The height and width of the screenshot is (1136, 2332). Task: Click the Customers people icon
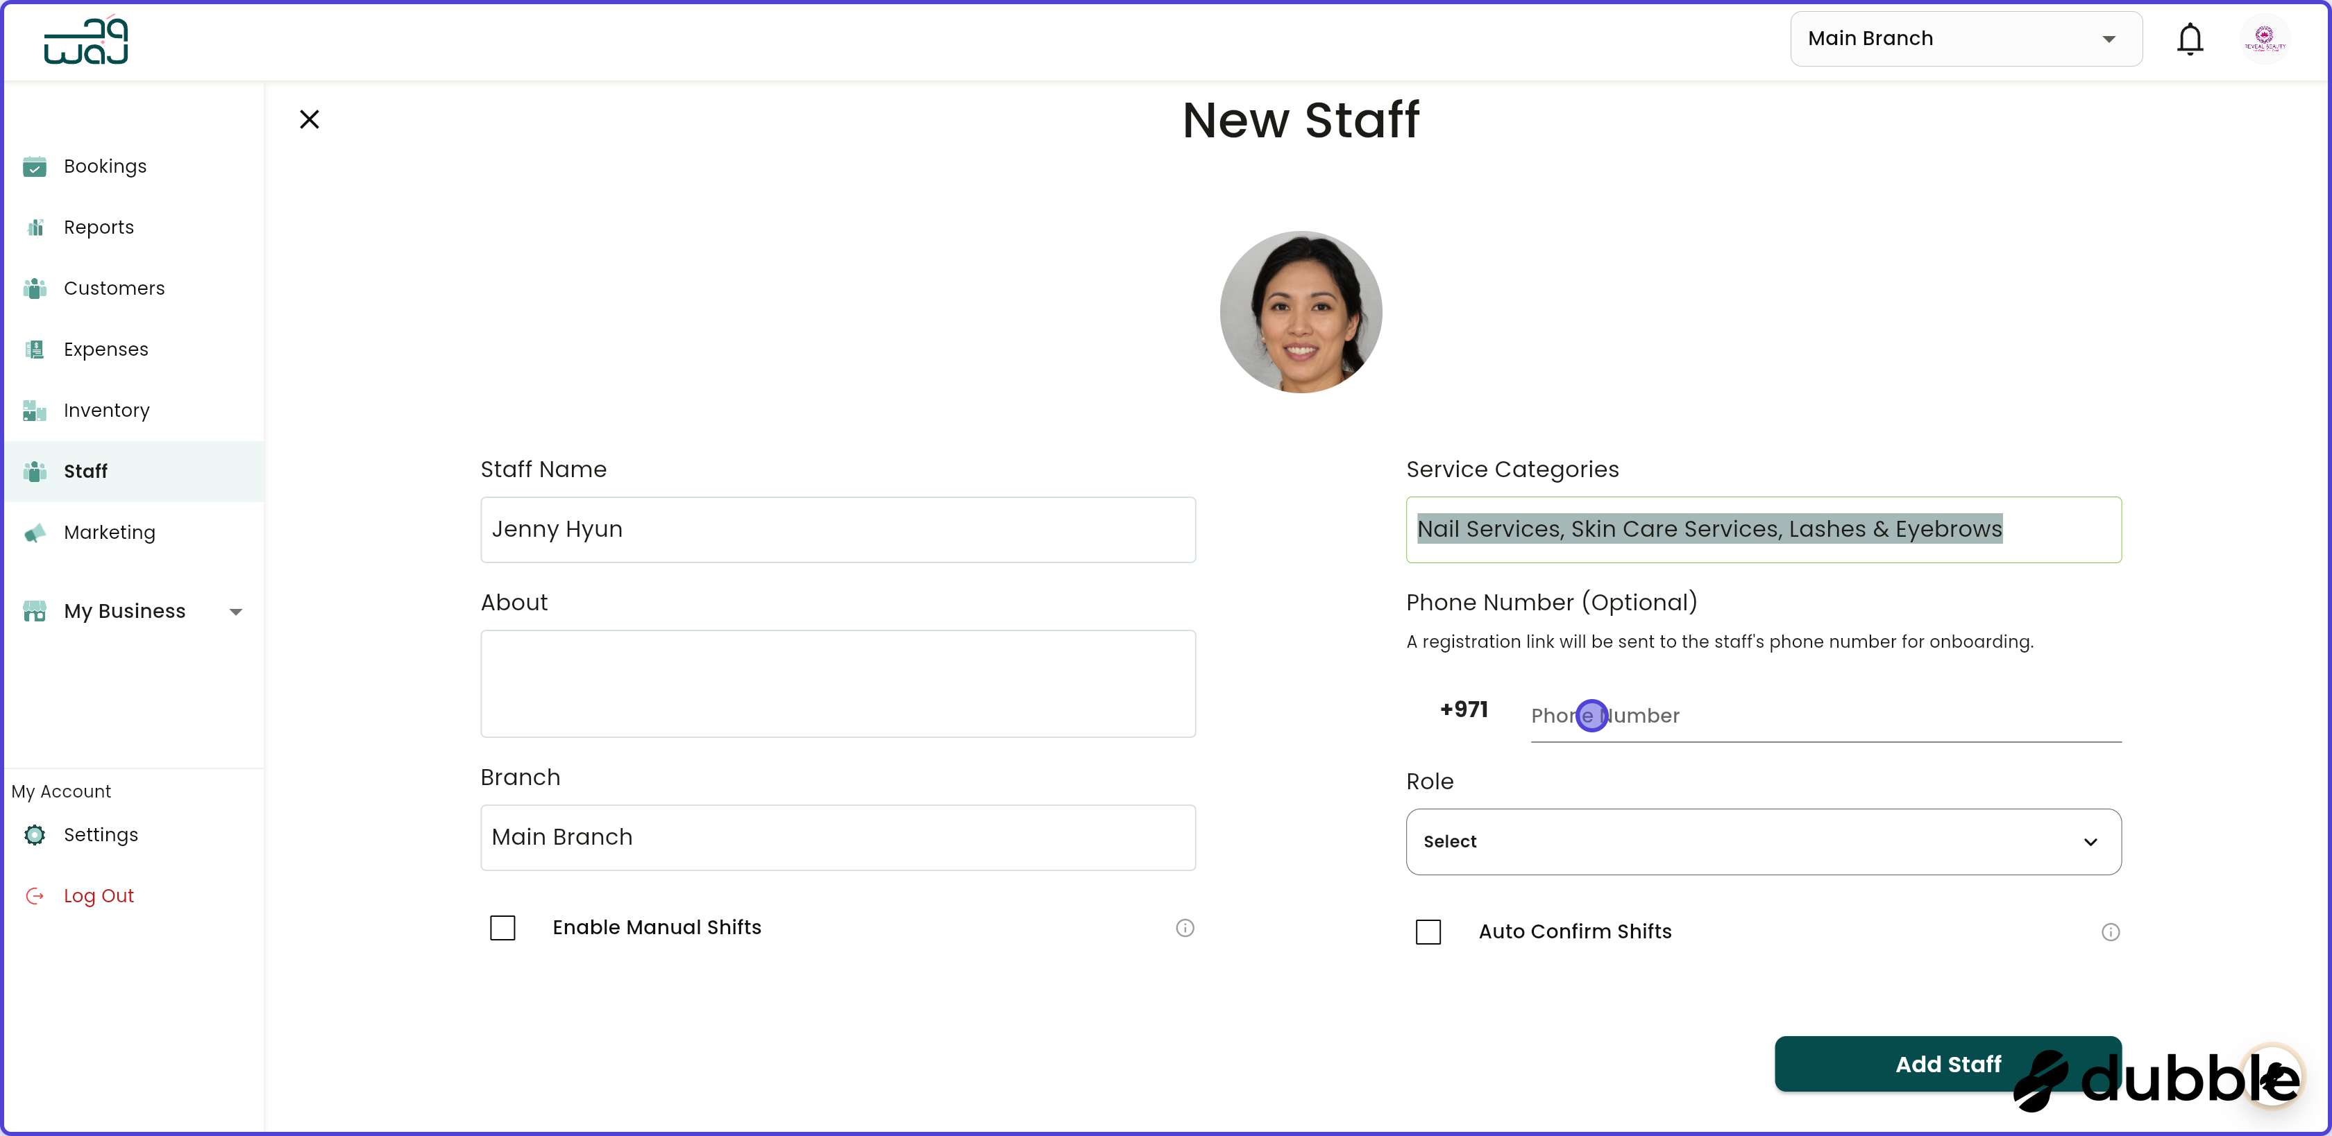(33, 288)
